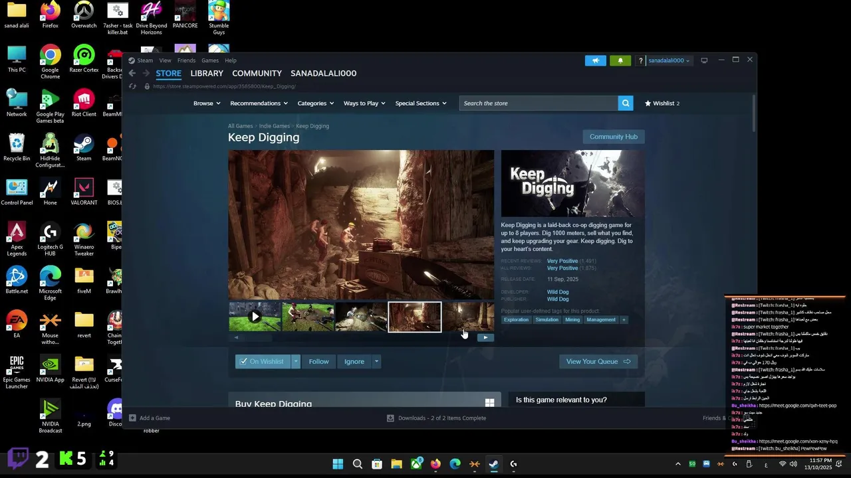Open Steam notifications bell
The image size is (851, 478).
tap(620, 60)
